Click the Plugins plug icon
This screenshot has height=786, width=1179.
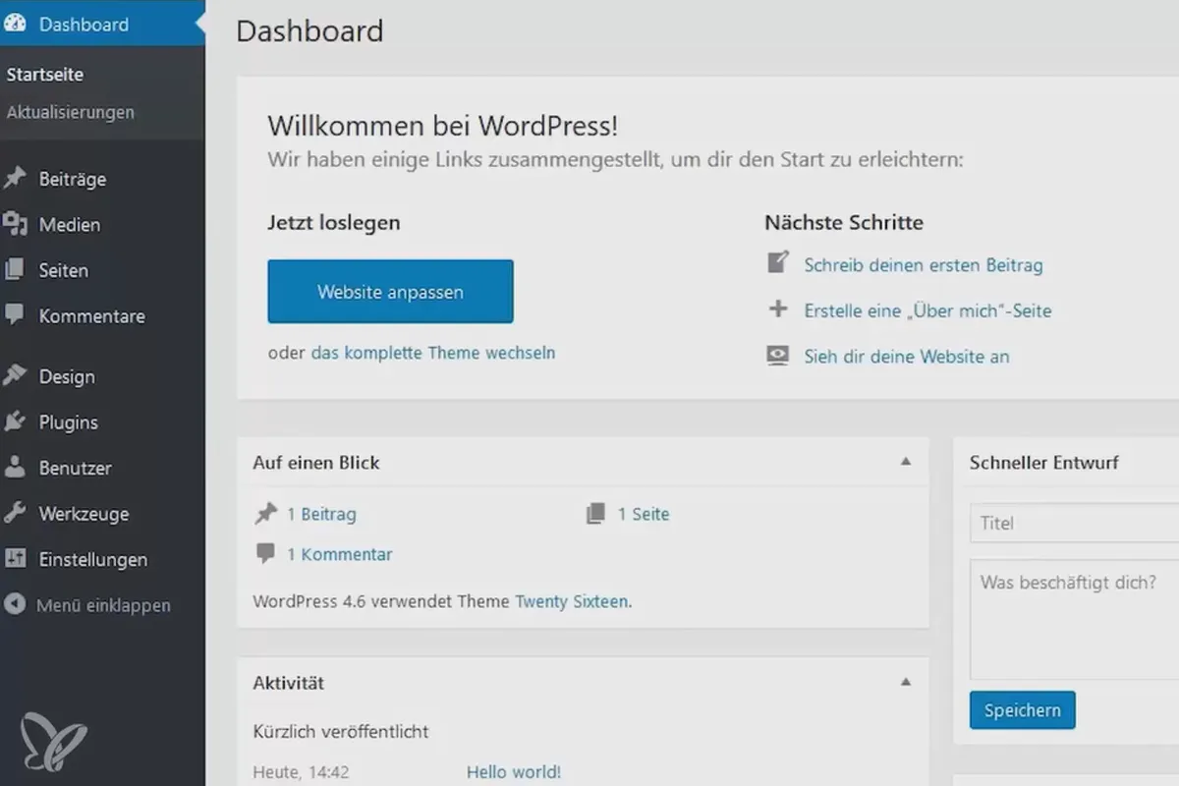point(15,422)
